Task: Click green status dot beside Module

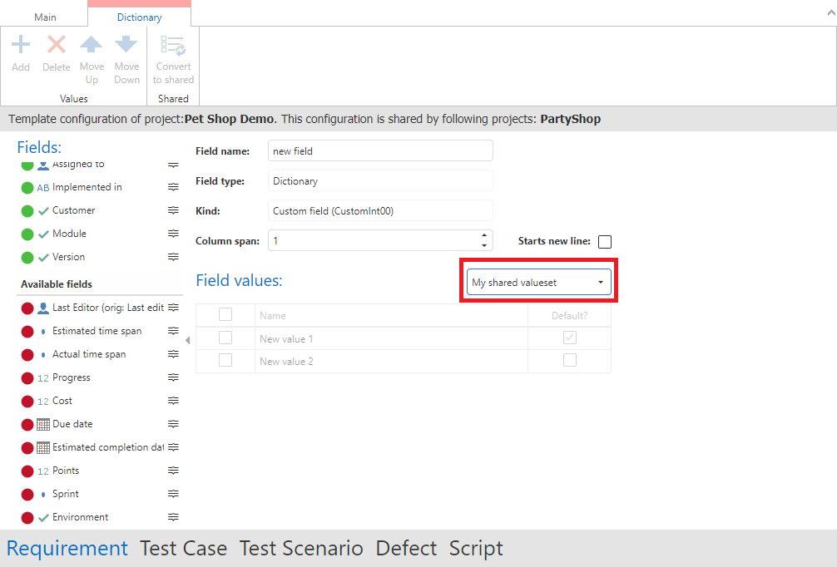Action: pos(27,234)
